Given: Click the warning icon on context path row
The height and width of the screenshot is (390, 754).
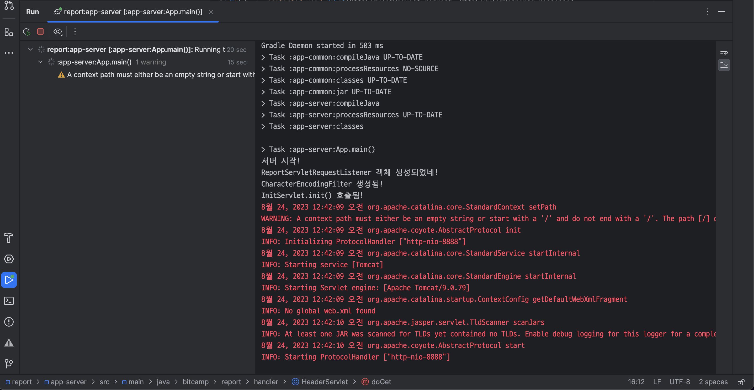Looking at the screenshot, I should coord(61,75).
